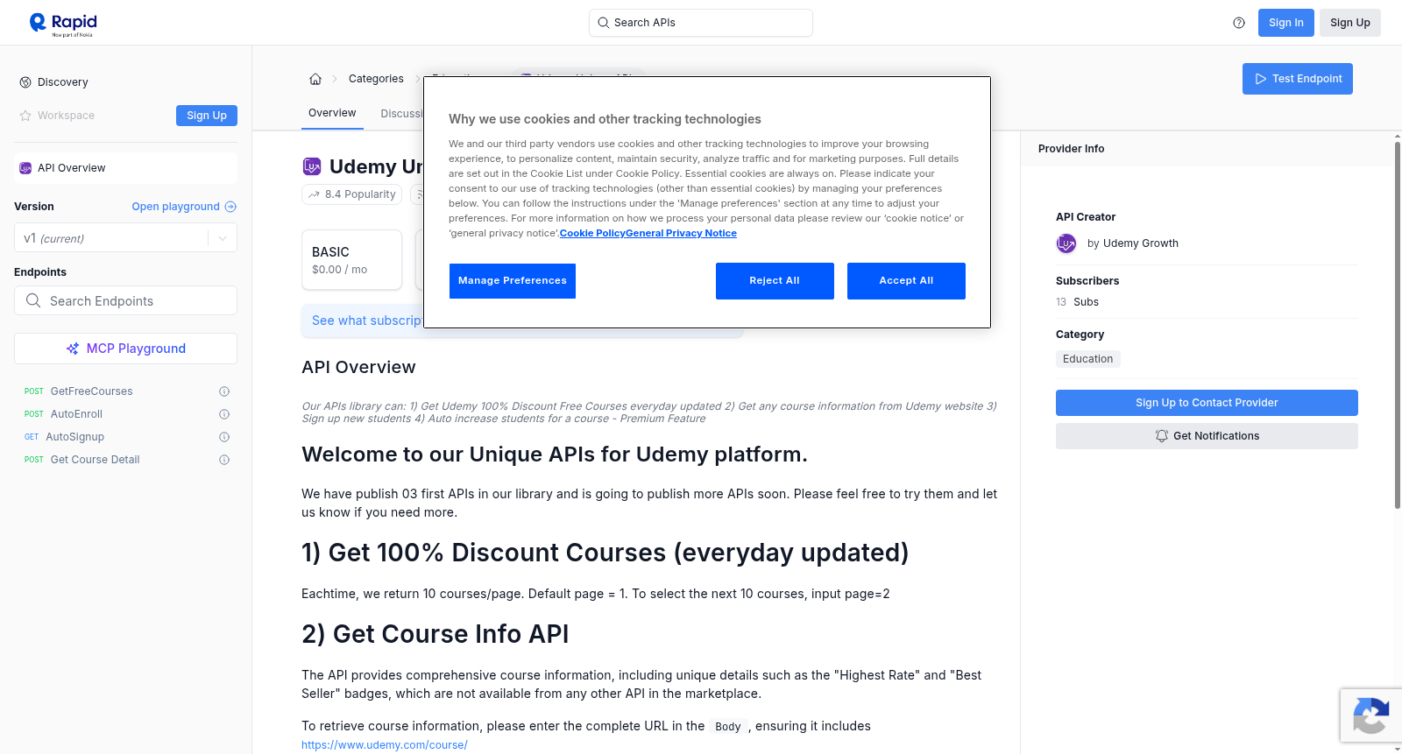Click the Search Endpoints magnifier icon
This screenshot has height=754, width=1402.
click(33, 300)
